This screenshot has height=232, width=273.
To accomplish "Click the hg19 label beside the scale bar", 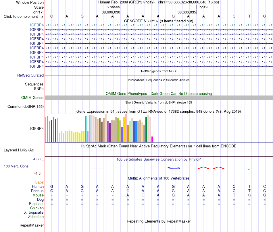I will point(203,7).
